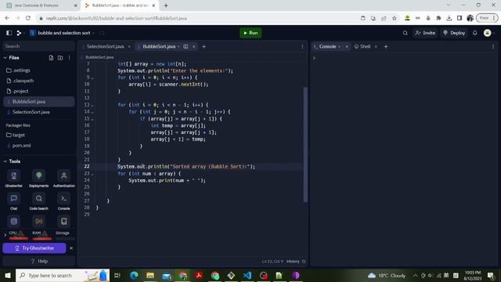Focus the file Search field in sidebar
Screen dimensions: 501x282
point(38,46)
